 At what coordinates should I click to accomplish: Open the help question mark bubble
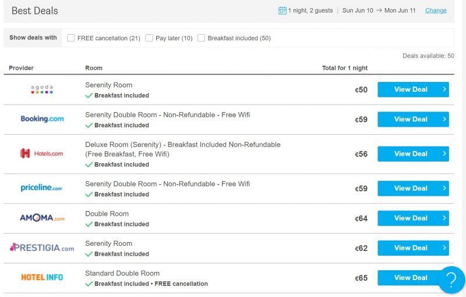451,280
